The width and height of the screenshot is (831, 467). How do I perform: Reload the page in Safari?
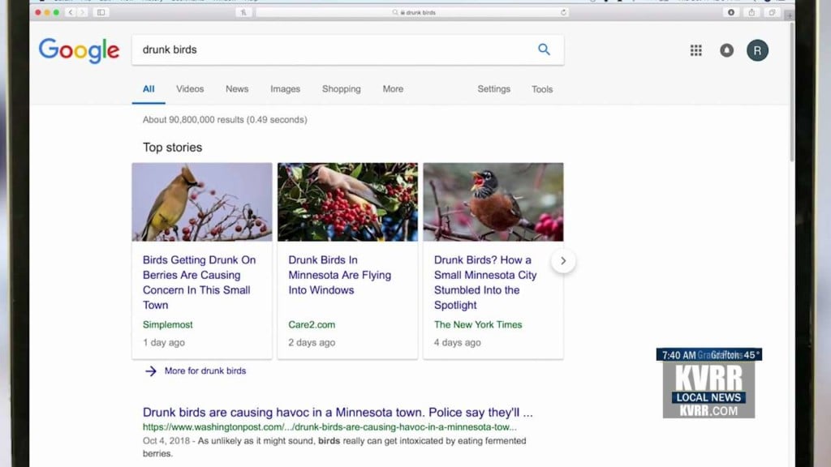click(563, 12)
